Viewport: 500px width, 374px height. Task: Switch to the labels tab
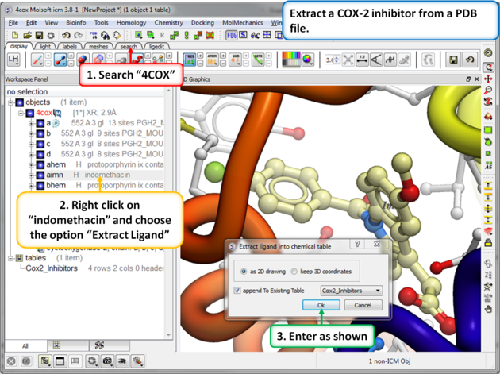[x=70, y=47]
